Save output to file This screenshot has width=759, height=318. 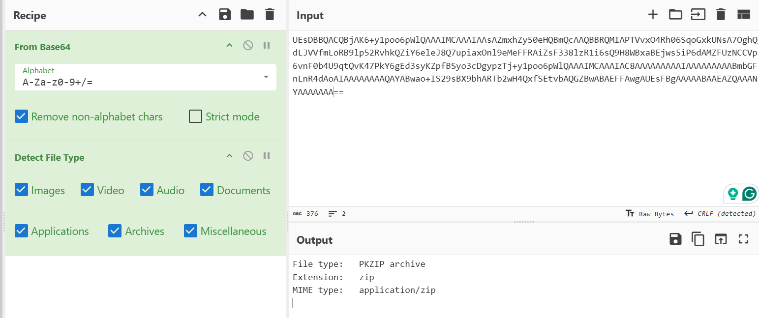coord(675,239)
